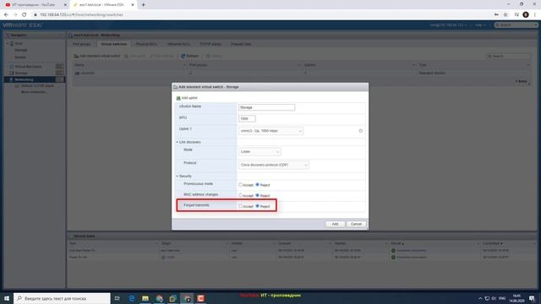Open the Windows Start menu
The width and height of the screenshot is (541, 304).
pyautogui.click(x=7, y=298)
